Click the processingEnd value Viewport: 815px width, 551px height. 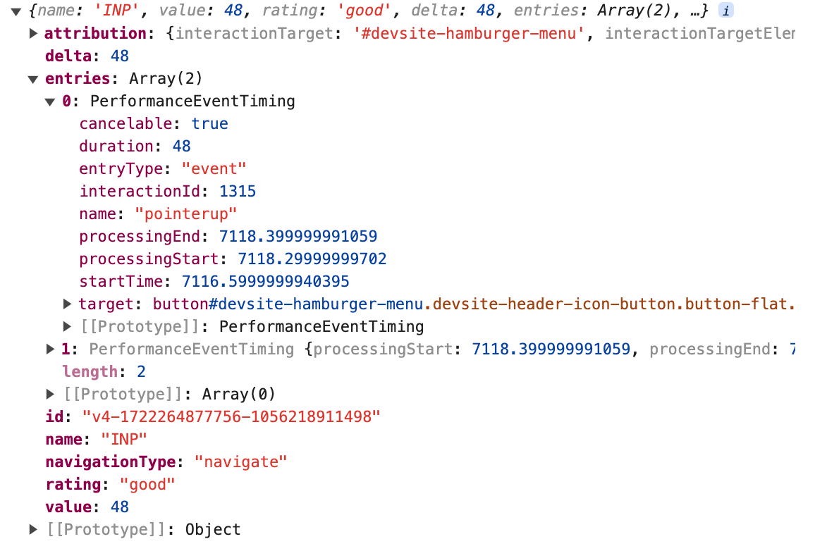300,236
